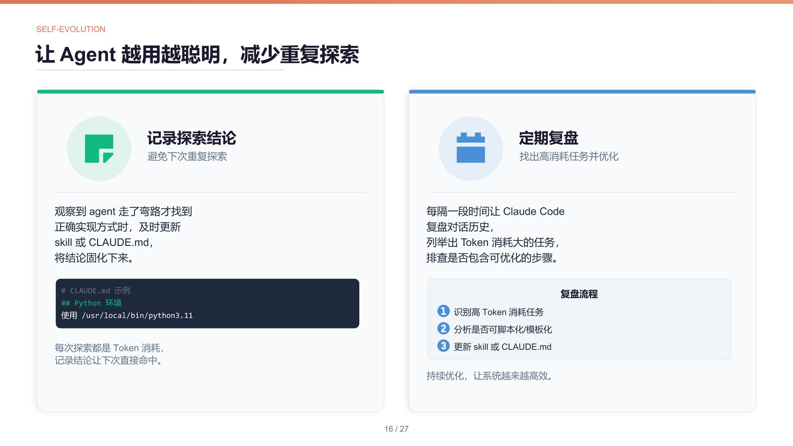Click the line 将结论固化下来。

coord(94,258)
